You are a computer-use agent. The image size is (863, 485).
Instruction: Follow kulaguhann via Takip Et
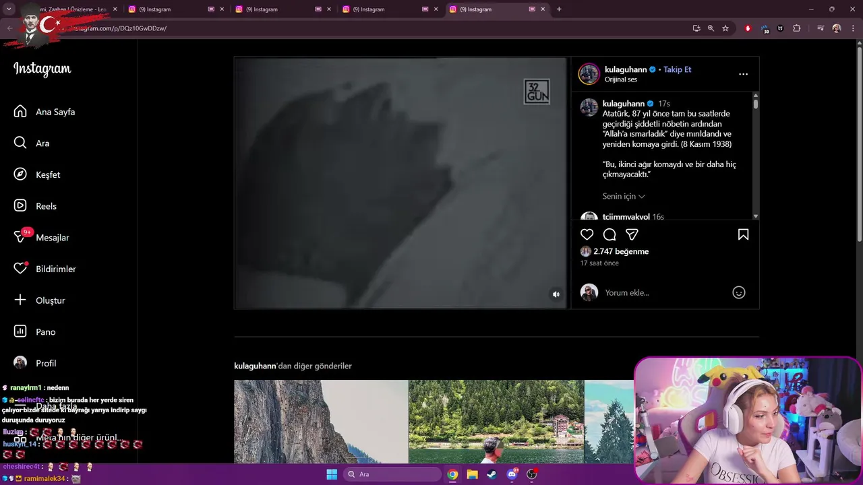[677, 69]
